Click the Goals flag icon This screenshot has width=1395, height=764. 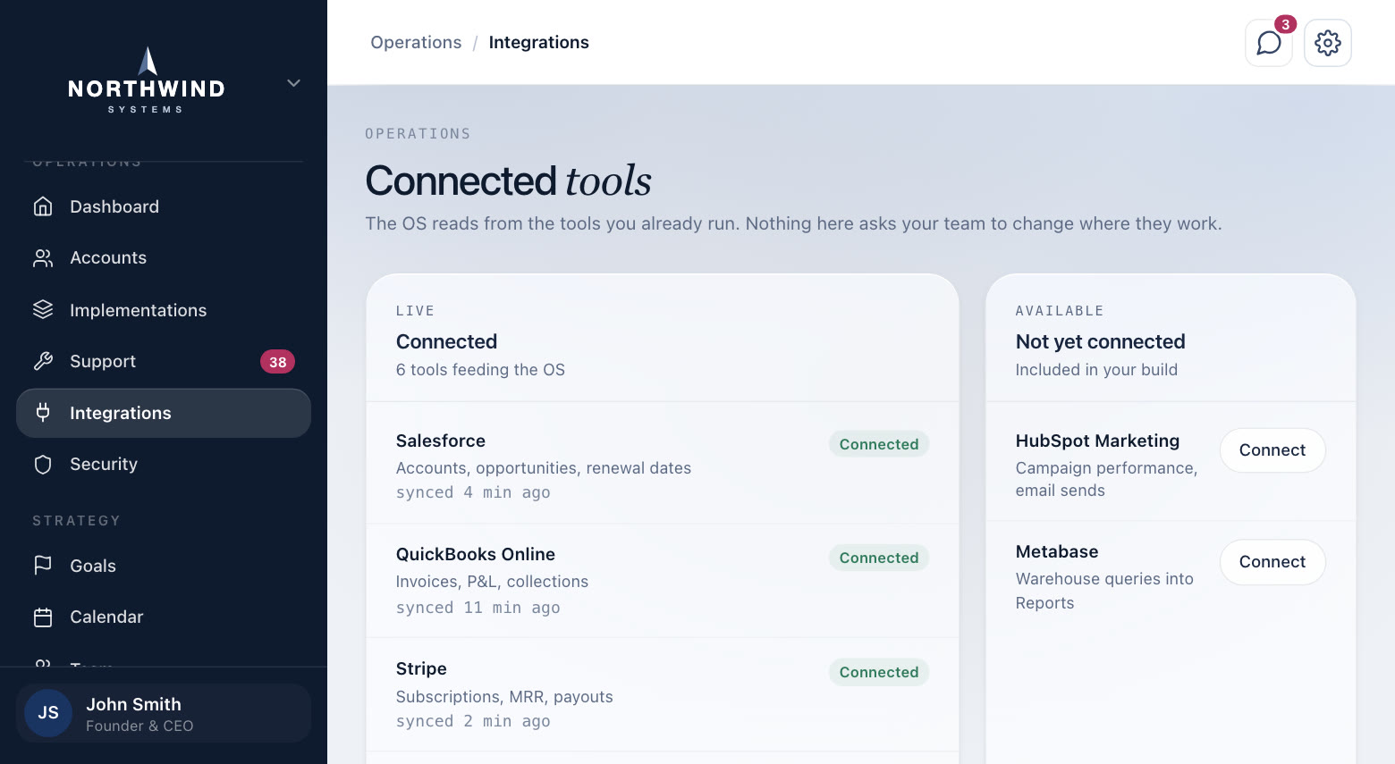[43, 566]
